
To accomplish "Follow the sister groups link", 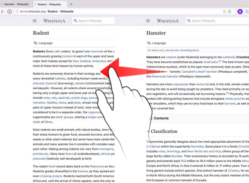I will tap(65, 117).
